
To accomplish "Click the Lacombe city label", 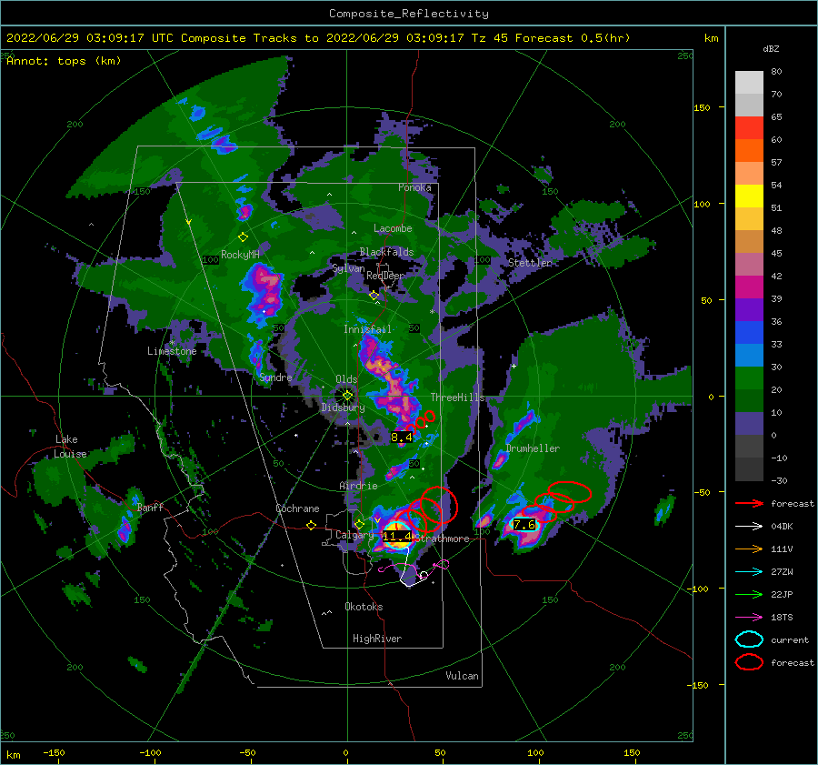I will click(x=393, y=228).
